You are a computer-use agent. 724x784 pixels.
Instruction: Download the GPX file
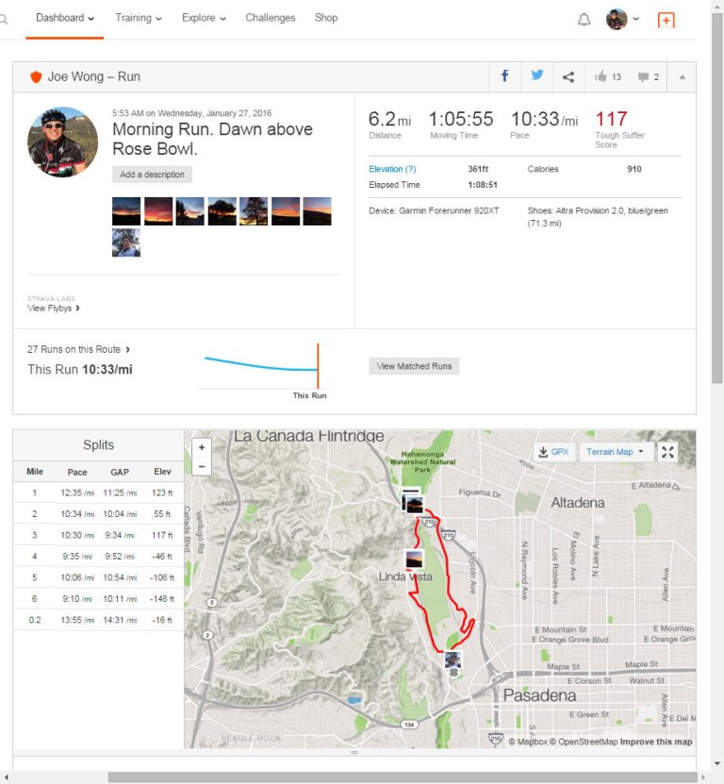tap(554, 452)
